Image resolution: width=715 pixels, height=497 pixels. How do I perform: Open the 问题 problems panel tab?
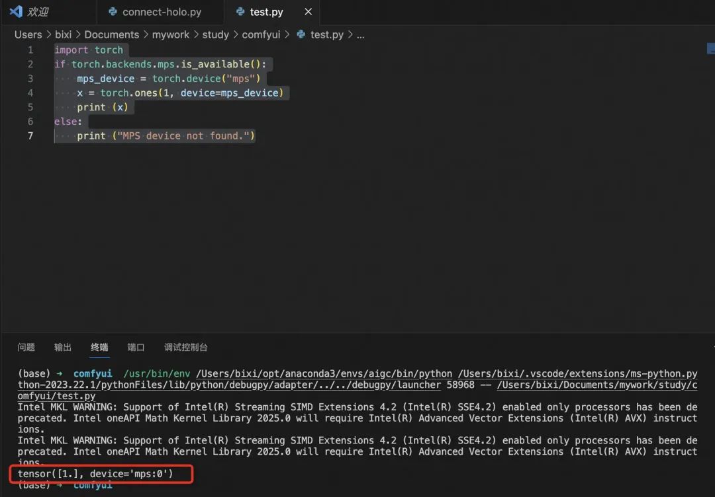[x=26, y=347]
